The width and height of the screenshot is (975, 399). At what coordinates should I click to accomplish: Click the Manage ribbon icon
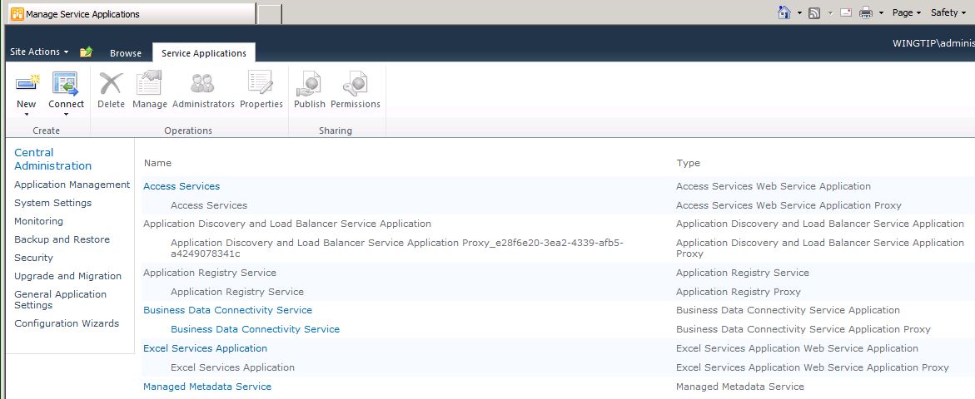[x=149, y=83]
